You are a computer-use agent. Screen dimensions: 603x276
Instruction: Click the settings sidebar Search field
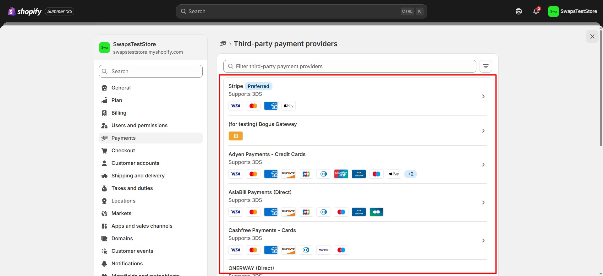tap(151, 71)
